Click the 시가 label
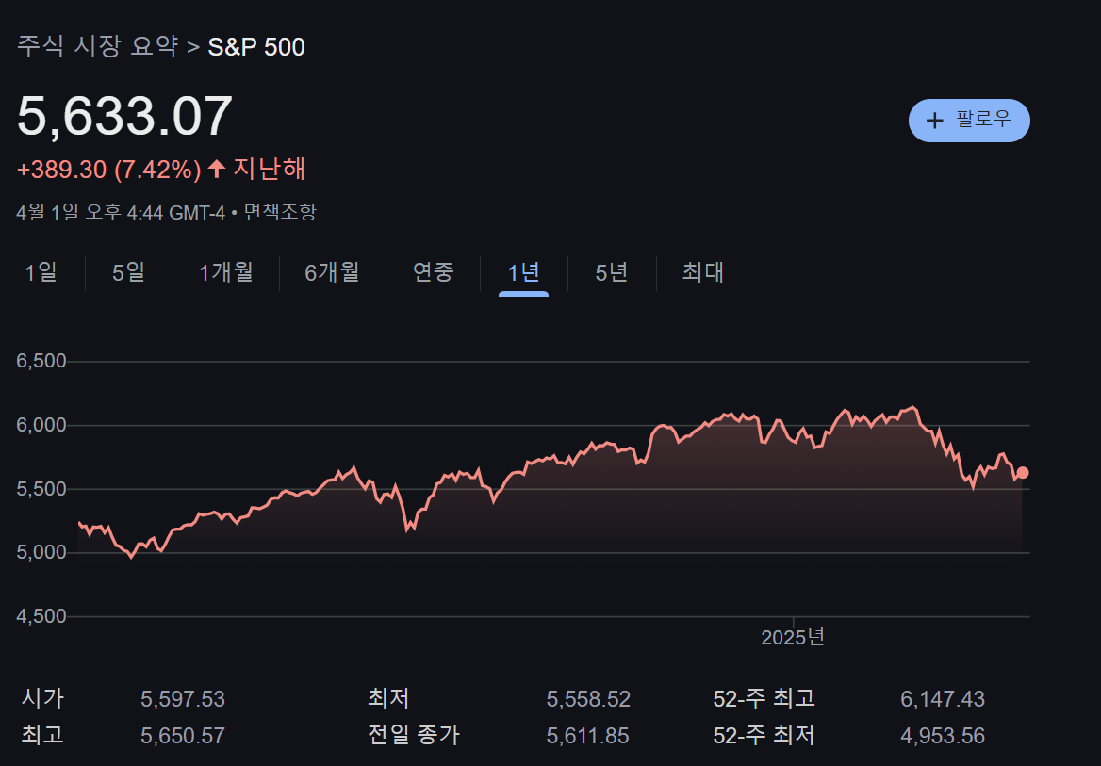 (x=42, y=698)
